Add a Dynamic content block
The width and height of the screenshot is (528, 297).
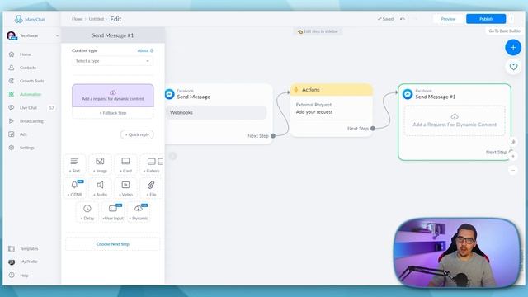[x=139, y=212]
